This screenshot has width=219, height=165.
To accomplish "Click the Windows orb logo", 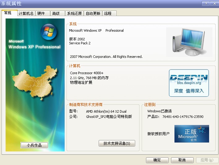I will (49, 32).
